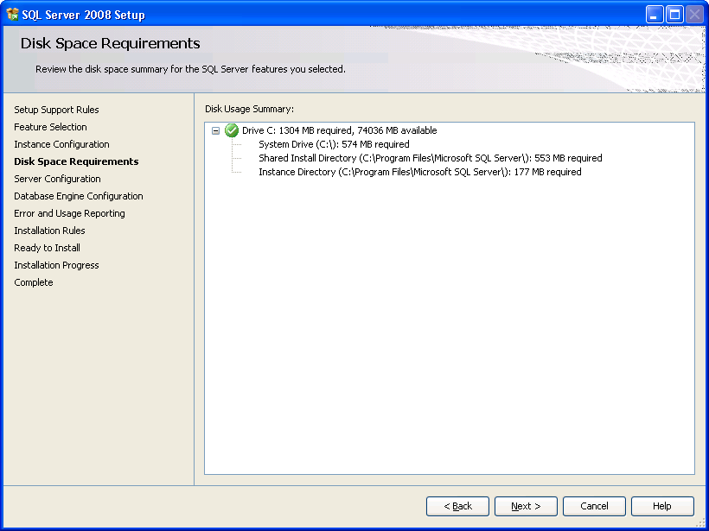
Task: Select the Drive C summary row
Action: pyautogui.click(x=340, y=130)
